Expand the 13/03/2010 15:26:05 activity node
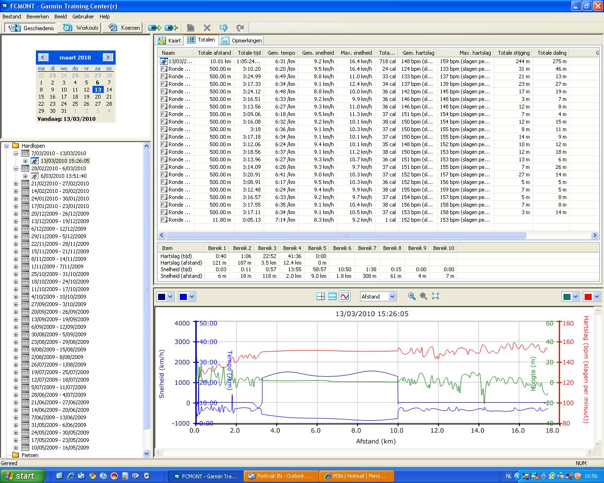Screen dimensions: 604x483 point(25,161)
